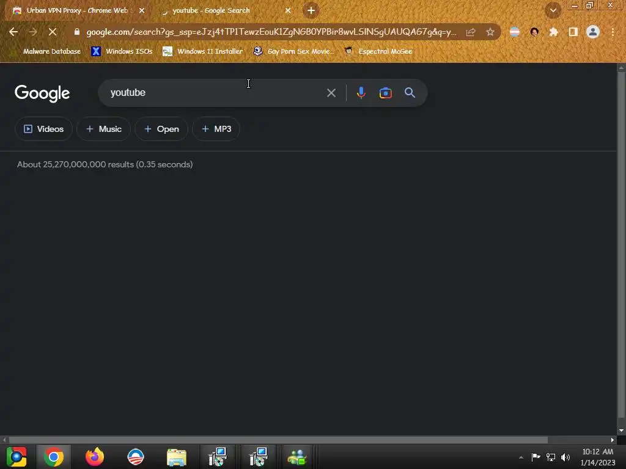Open the file explorer folder icon
This screenshot has width=626, height=469.
tap(177, 457)
